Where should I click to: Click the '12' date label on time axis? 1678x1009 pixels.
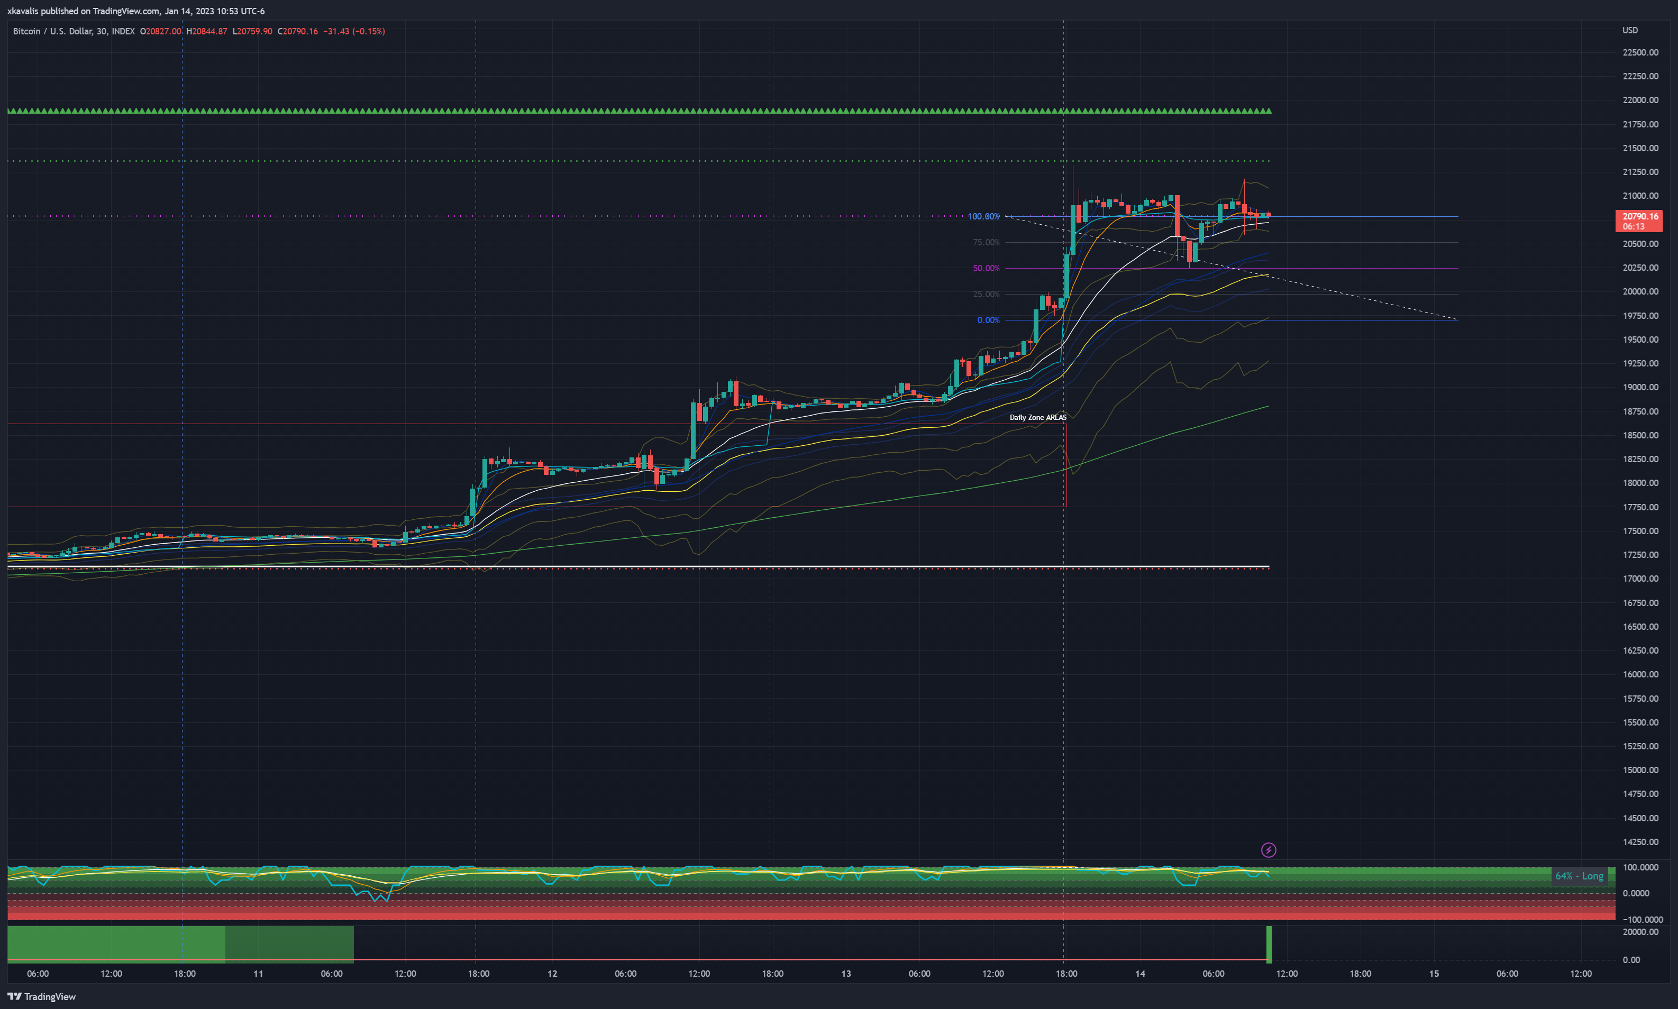(552, 974)
